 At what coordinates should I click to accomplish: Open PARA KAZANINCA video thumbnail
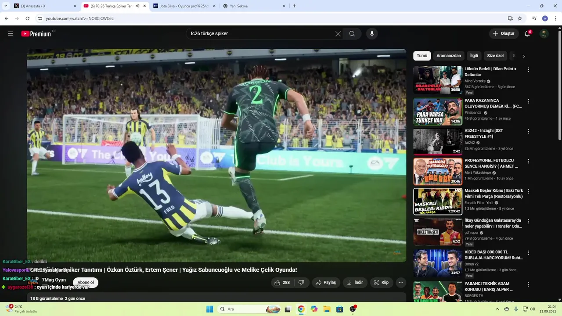[438, 111]
